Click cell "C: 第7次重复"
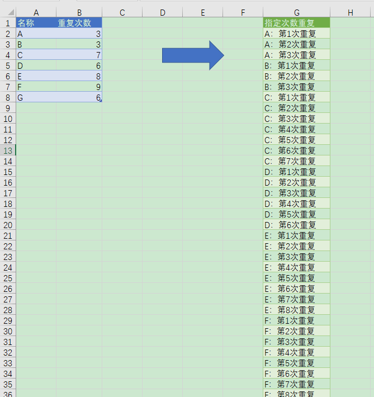Screen dimensions: 374x397 pos(297,161)
